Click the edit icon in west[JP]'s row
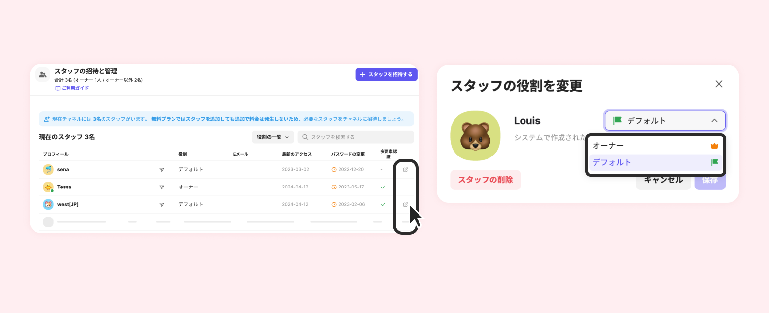769x313 pixels. point(406,204)
